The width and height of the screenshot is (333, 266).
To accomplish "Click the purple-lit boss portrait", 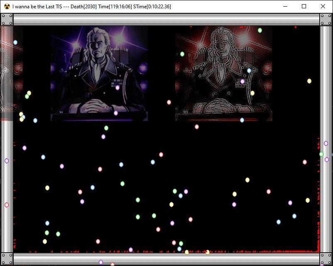I will tap(99, 73).
